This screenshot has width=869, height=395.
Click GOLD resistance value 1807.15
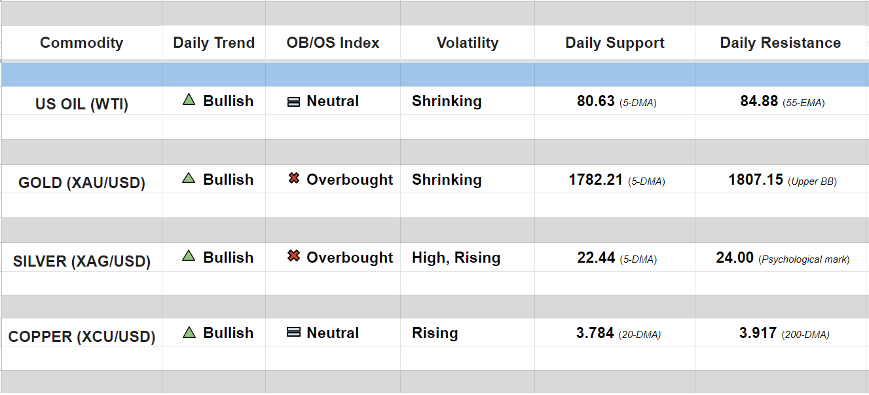pos(756,179)
